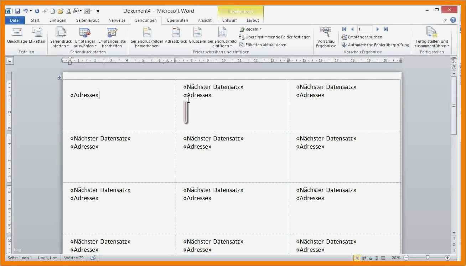The image size is (466, 266).
Task: Highlight fields with Seriendruckfelder hervorheben
Action: point(146,37)
